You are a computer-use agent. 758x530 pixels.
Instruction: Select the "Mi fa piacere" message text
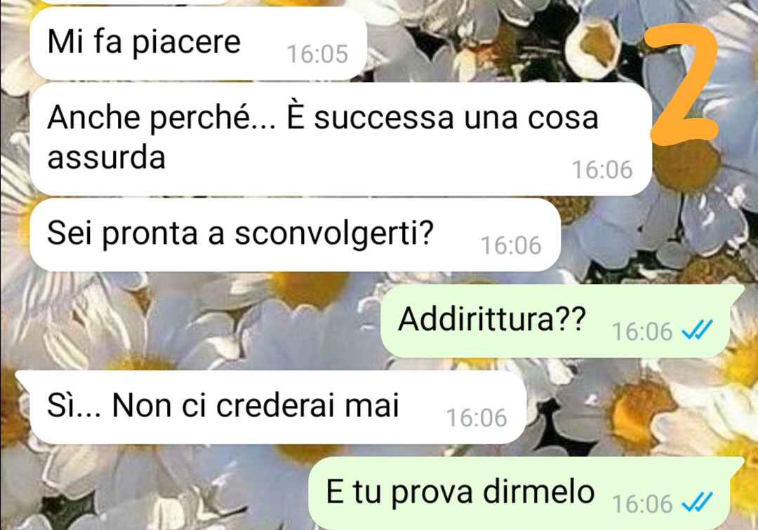click(144, 42)
